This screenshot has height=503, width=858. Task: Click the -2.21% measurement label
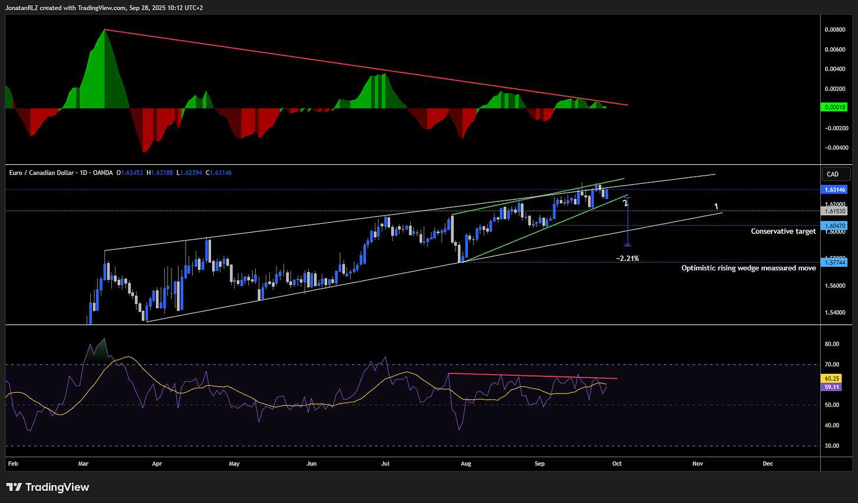[x=627, y=259]
